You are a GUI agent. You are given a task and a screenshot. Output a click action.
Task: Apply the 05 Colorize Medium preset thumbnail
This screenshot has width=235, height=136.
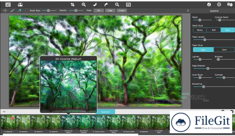pos(69,122)
